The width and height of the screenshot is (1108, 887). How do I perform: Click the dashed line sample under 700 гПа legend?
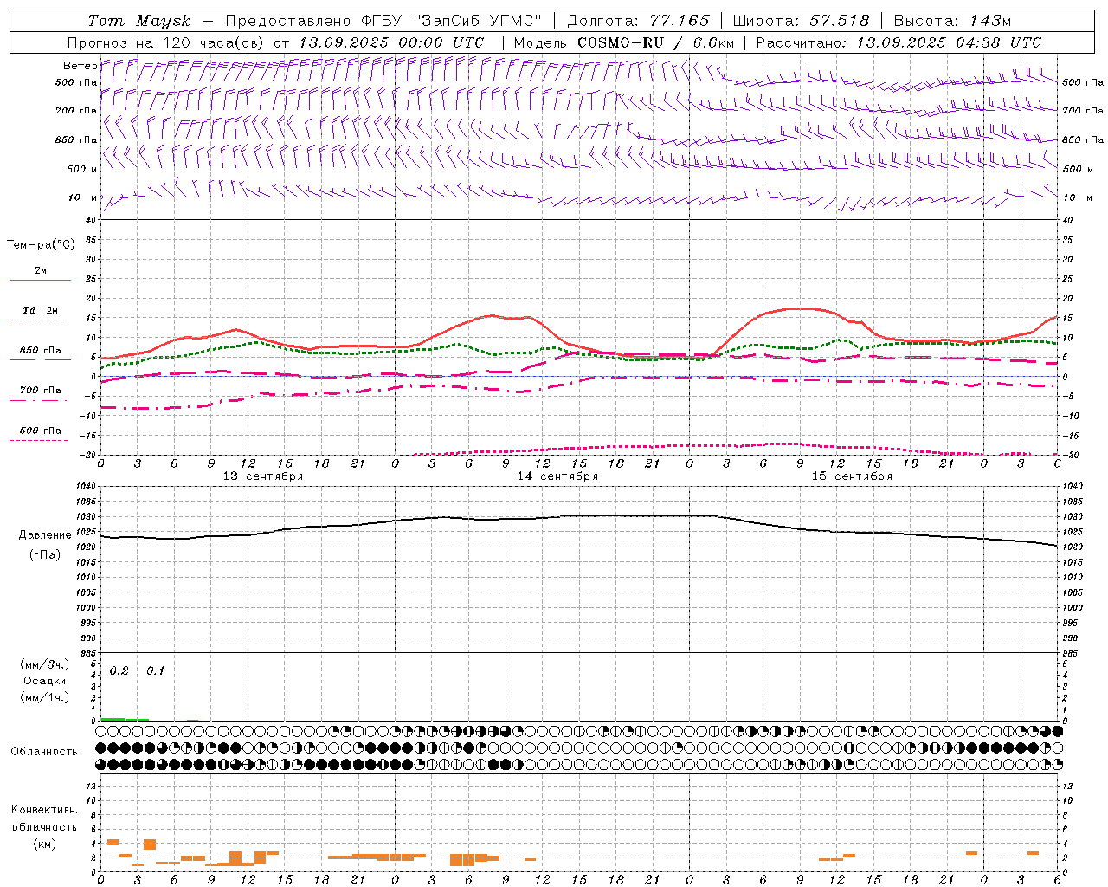click(x=40, y=399)
